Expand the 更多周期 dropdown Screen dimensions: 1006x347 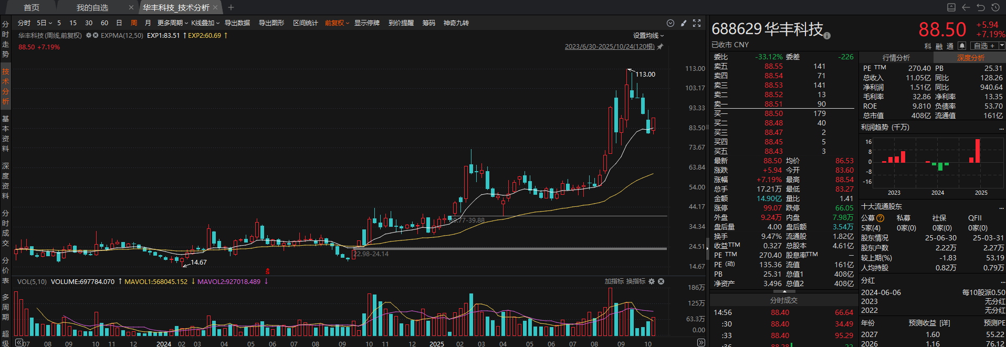[172, 23]
